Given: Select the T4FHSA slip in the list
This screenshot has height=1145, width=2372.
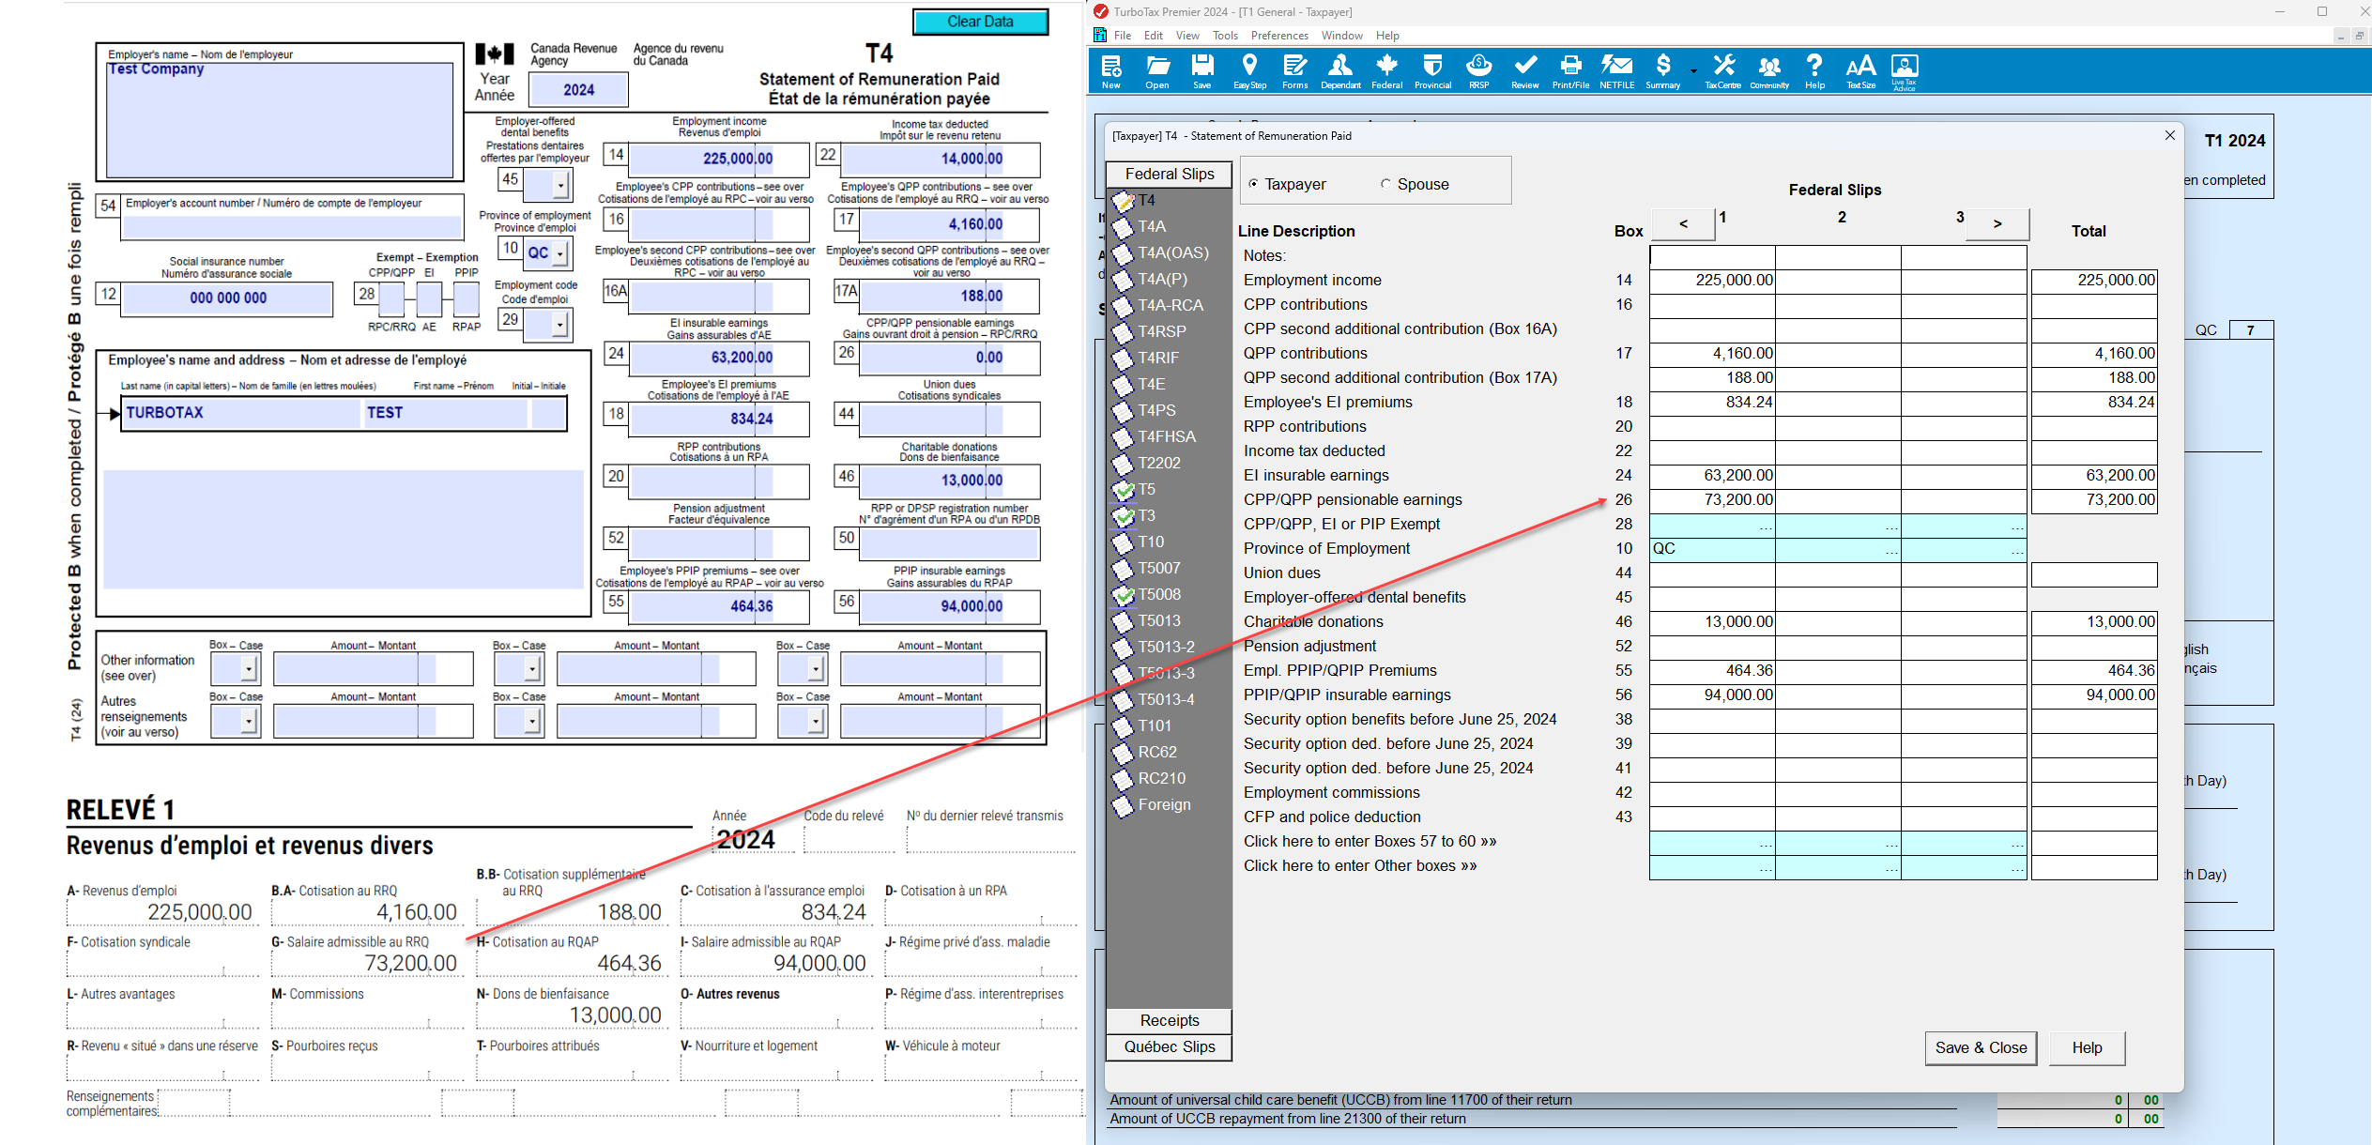Looking at the screenshot, I should click(1167, 436).
